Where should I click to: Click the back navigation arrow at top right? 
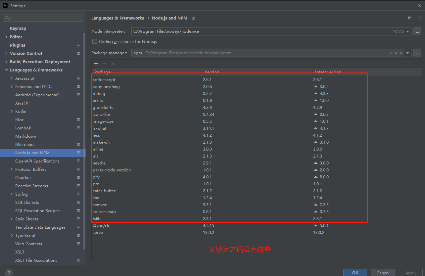[x=410, y=18]
